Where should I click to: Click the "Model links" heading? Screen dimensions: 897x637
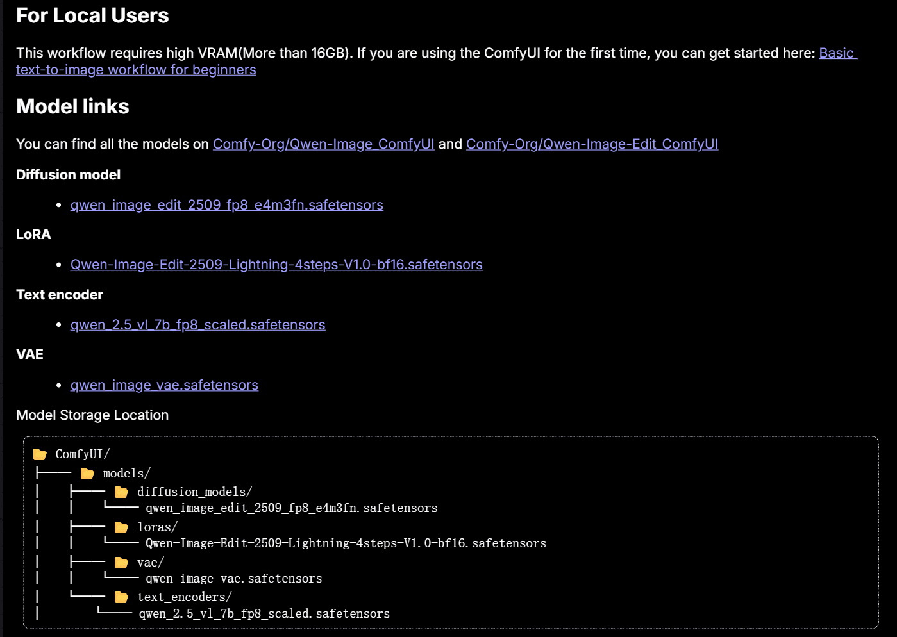pos(72,106)
